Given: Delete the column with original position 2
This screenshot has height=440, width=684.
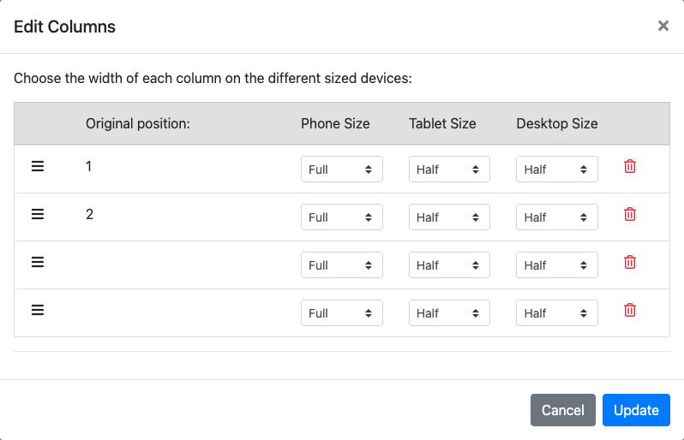Looking at the screenshot, I should tap(629, 215).
